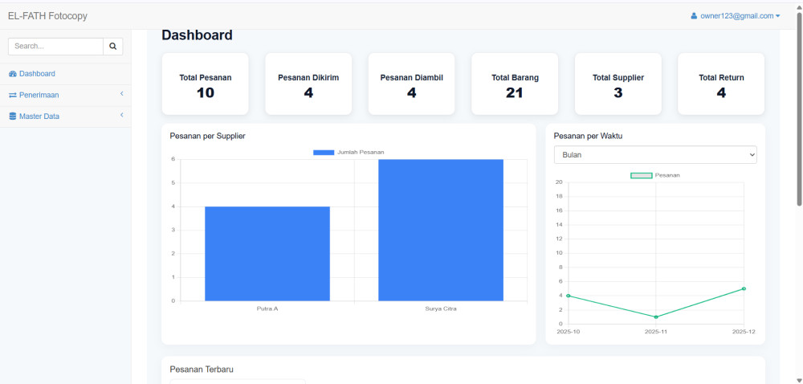Click the Master Data database icon
The width and height of the screenshot is (803, 384).
pyautogui.click(x=13, y=116)
